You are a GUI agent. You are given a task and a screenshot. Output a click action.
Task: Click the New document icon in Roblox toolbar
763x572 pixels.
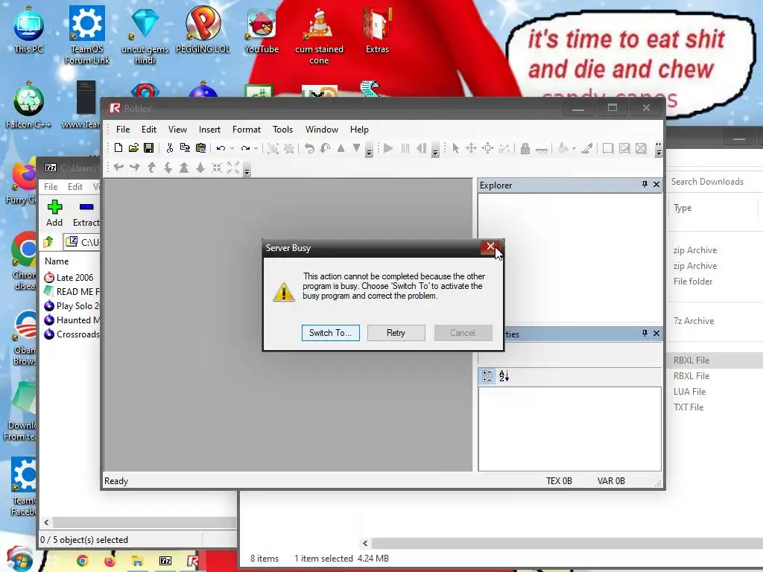coord(118,148)
